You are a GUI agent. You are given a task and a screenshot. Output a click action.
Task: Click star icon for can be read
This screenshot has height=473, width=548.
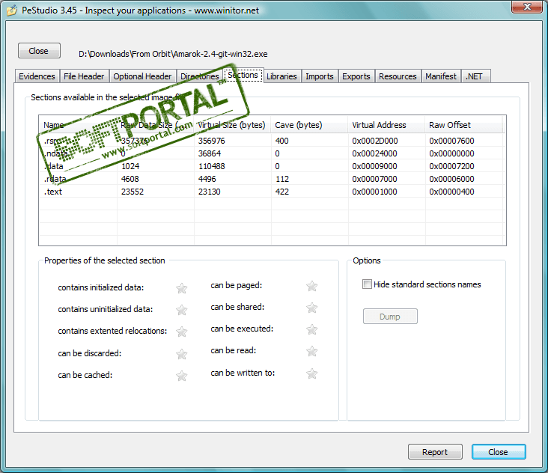click(x=311, y=351)
